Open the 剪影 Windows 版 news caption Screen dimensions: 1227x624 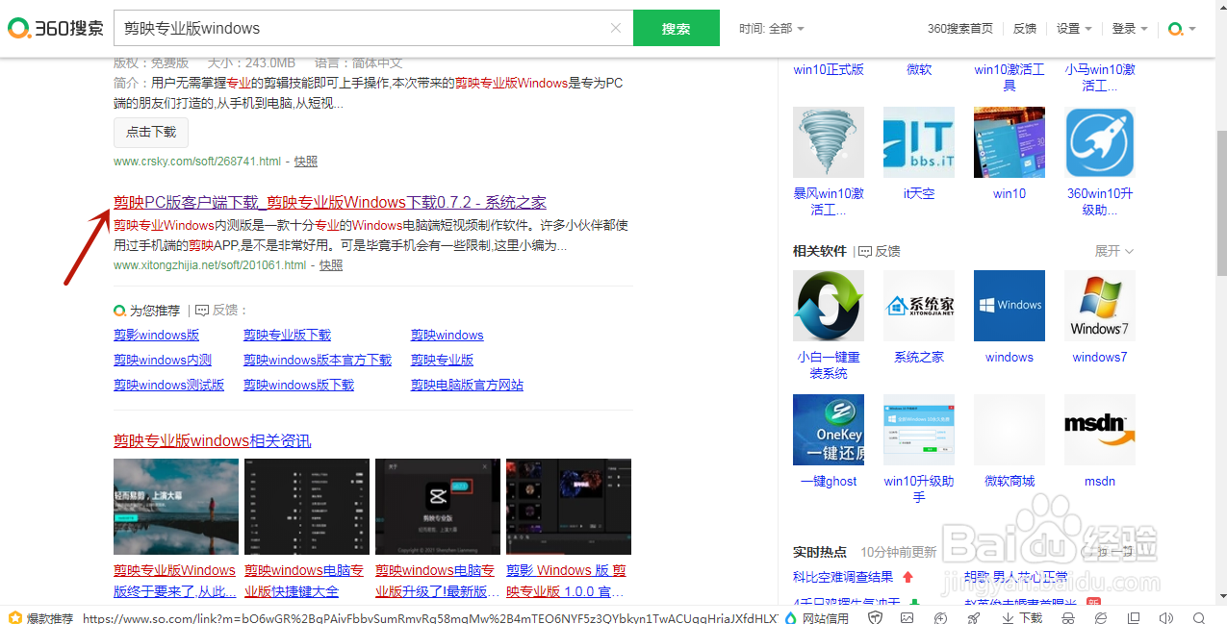(x=567, y=581)
